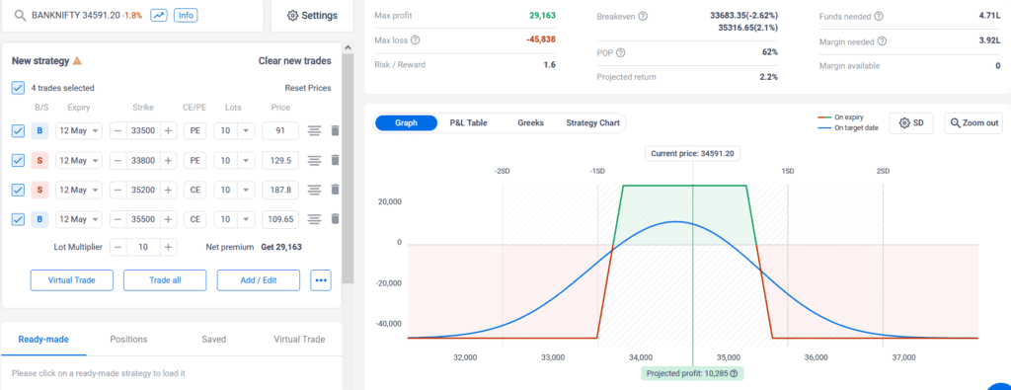Delete the 33500 PE trade with trash icon
Viewport: 1011px width, 390px height.
[x=335, y=131]
